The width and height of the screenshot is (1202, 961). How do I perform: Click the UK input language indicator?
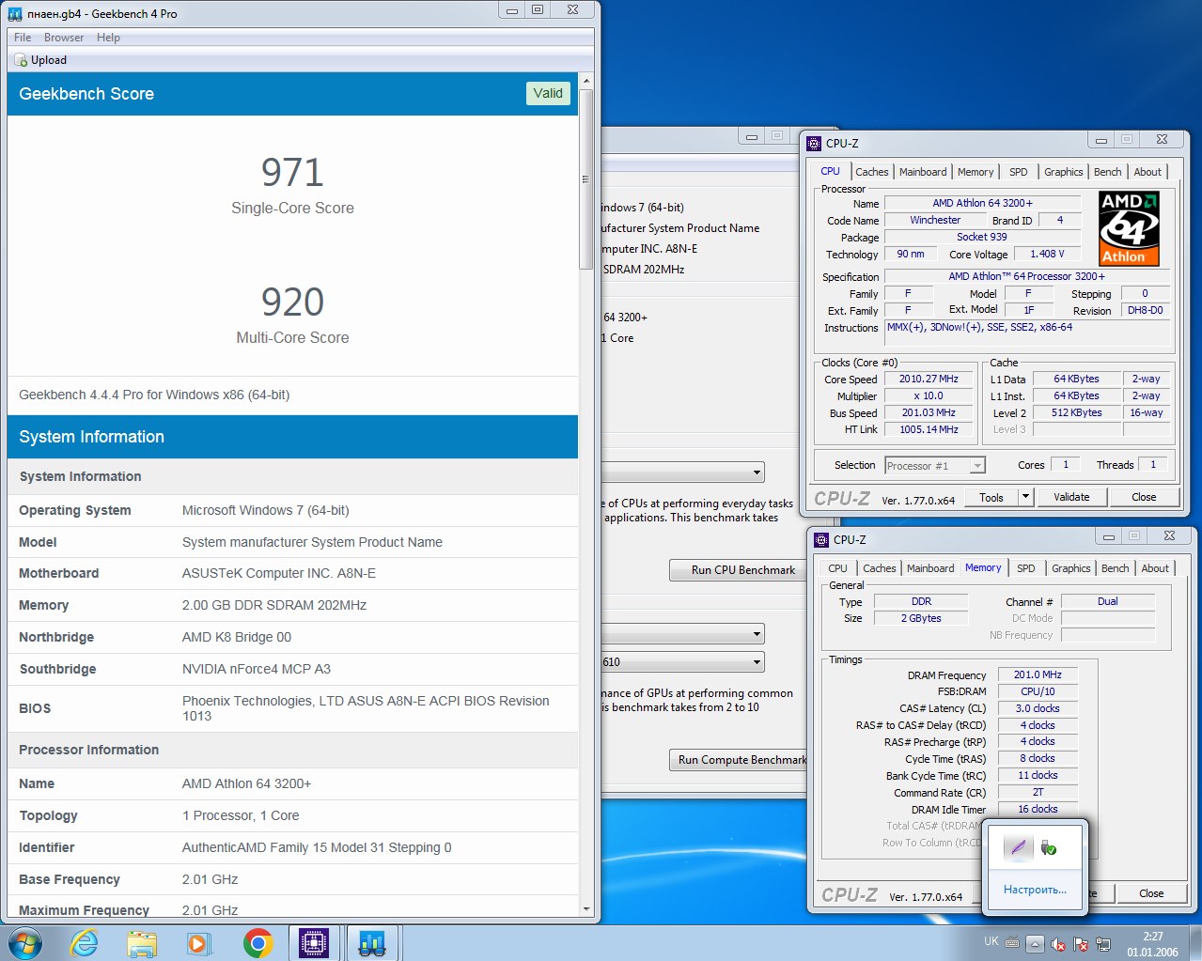tap(991, 941)
